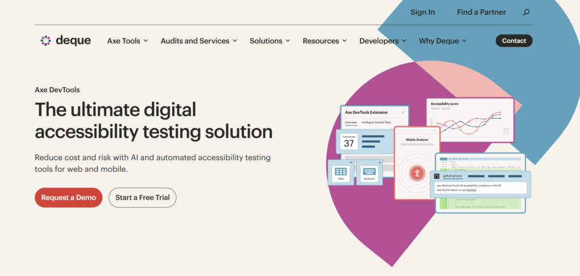Click the Table icon in illustration

pyautogui.click(x=340, y=172)
